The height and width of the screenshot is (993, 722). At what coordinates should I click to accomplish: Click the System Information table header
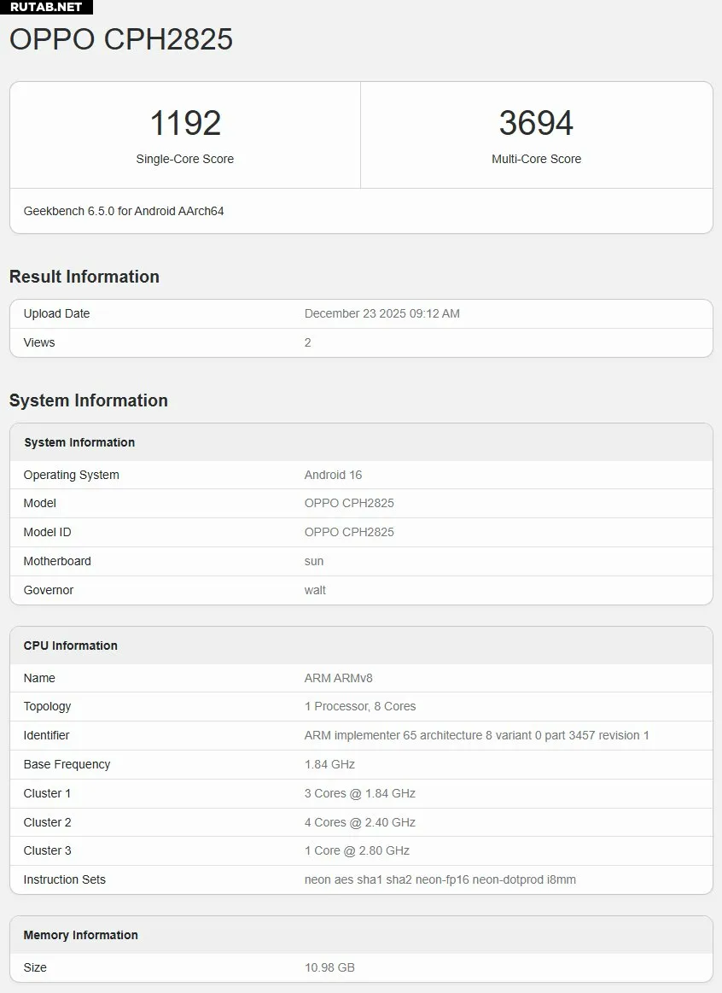tap(79, 442)
